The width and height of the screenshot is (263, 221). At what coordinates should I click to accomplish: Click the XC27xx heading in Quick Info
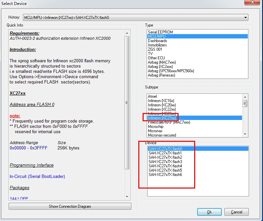[x=17, y=93]
